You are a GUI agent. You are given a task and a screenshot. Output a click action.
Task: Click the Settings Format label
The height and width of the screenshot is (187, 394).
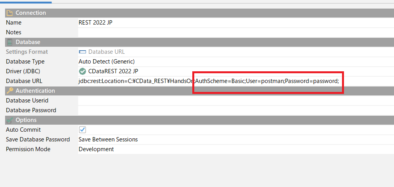pos(27,52)
